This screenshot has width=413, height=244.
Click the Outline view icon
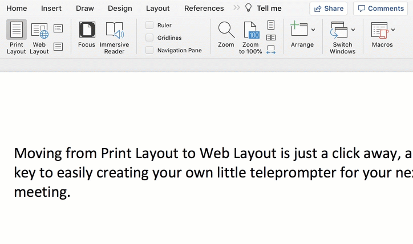pos(58,28)
